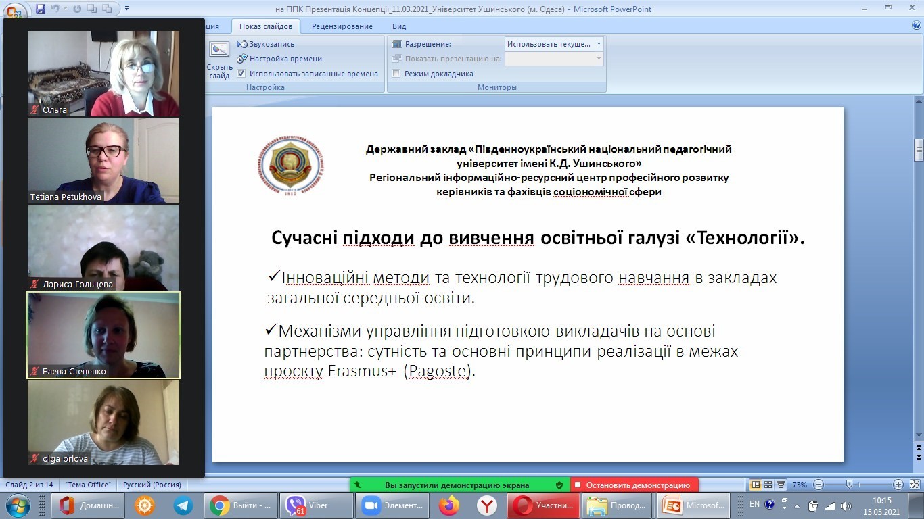The image size is (924, 519).
Task: Click the slide title 'Сучасні підходи до вивчення...'
Action: [x=538, y=238]
